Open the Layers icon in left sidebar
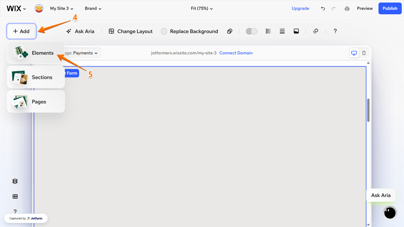The height and width of the screenshot is (227, 404). pyautogui.click(x=15, y=181)
